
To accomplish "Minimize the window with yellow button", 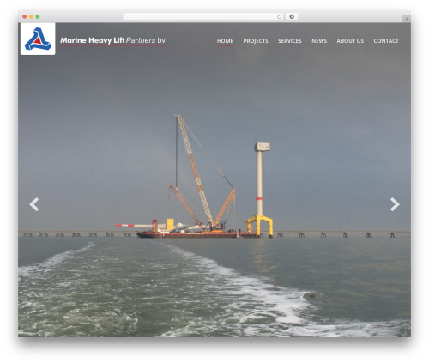I will [x=31, y=16].
